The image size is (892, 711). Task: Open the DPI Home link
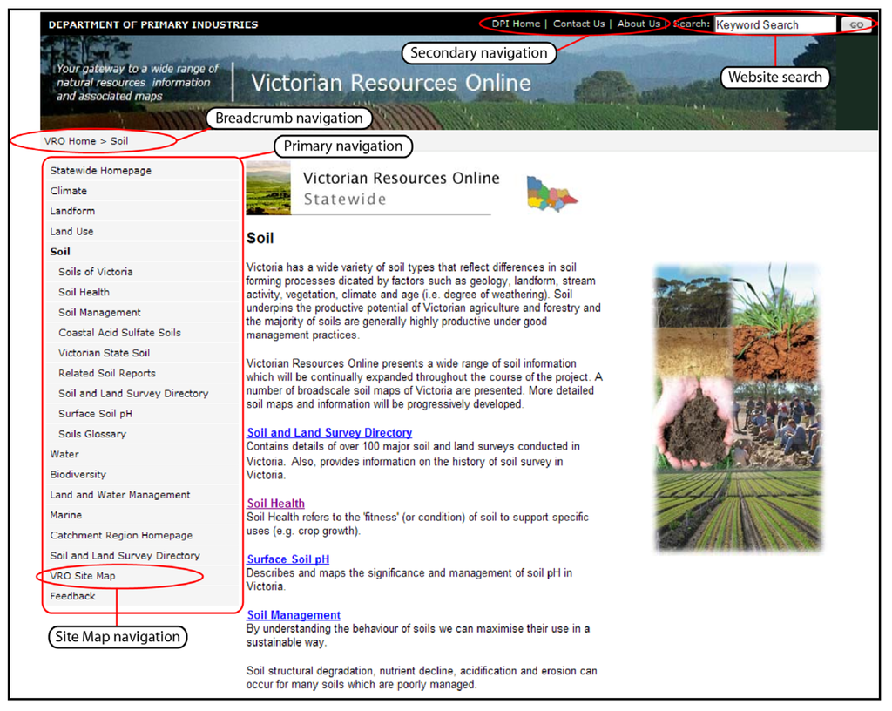[516, 24]
